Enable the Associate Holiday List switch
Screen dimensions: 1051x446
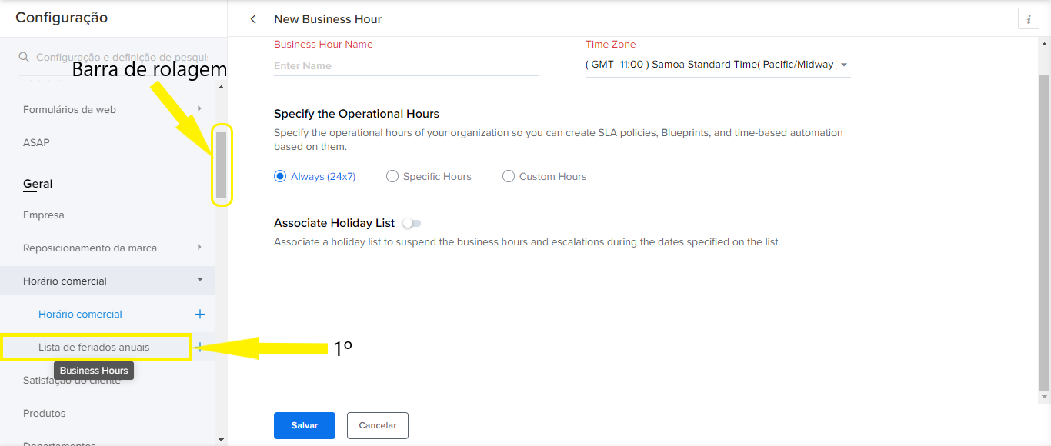tap(412, 223)
